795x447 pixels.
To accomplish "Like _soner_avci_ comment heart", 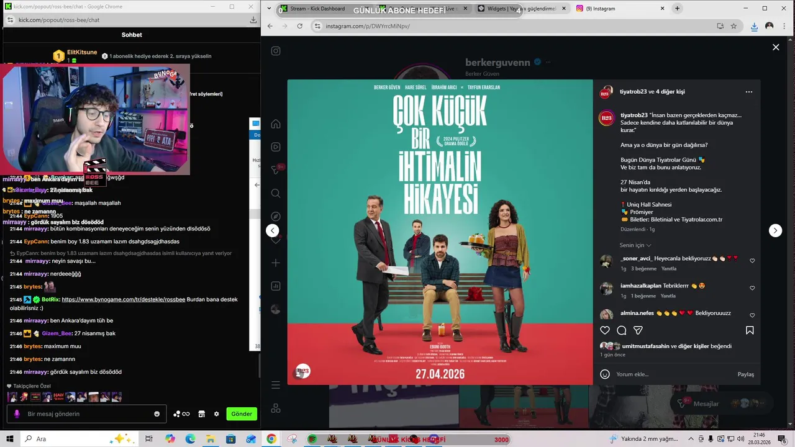I will tap(752, 261).
